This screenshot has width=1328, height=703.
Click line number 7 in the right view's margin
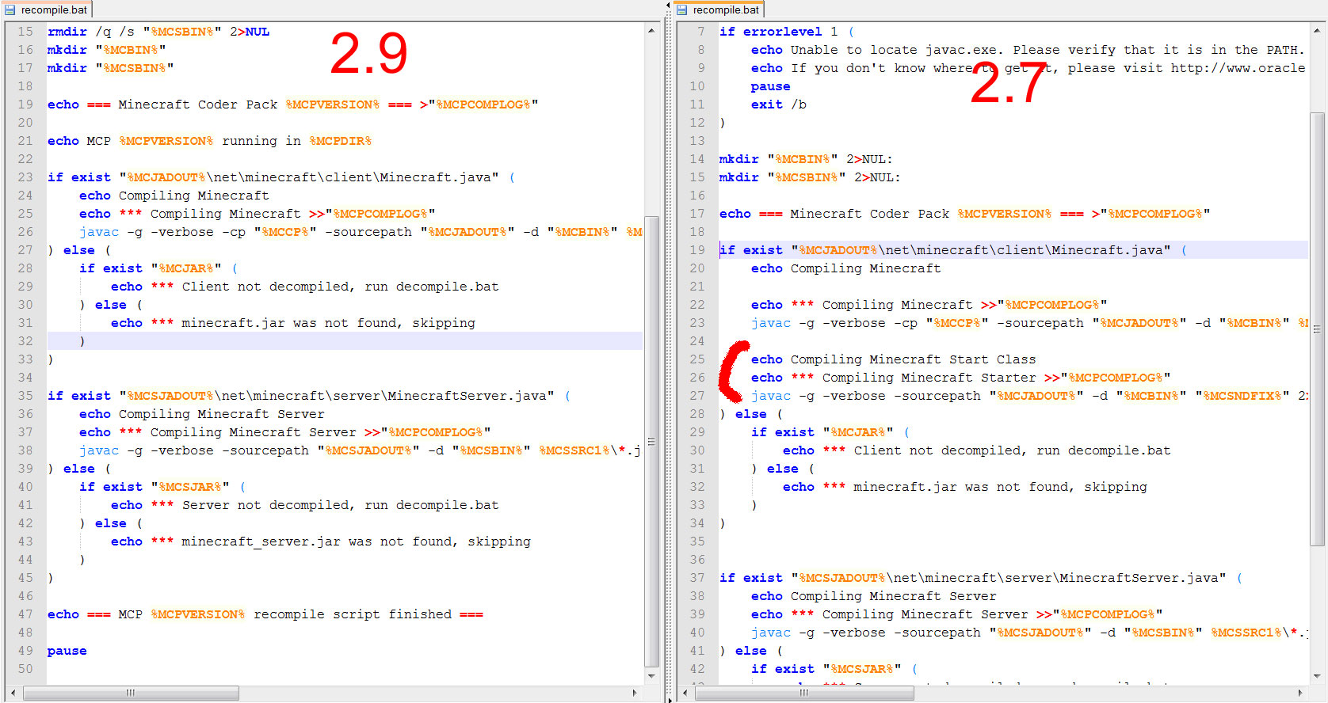(x=700, y=32)
